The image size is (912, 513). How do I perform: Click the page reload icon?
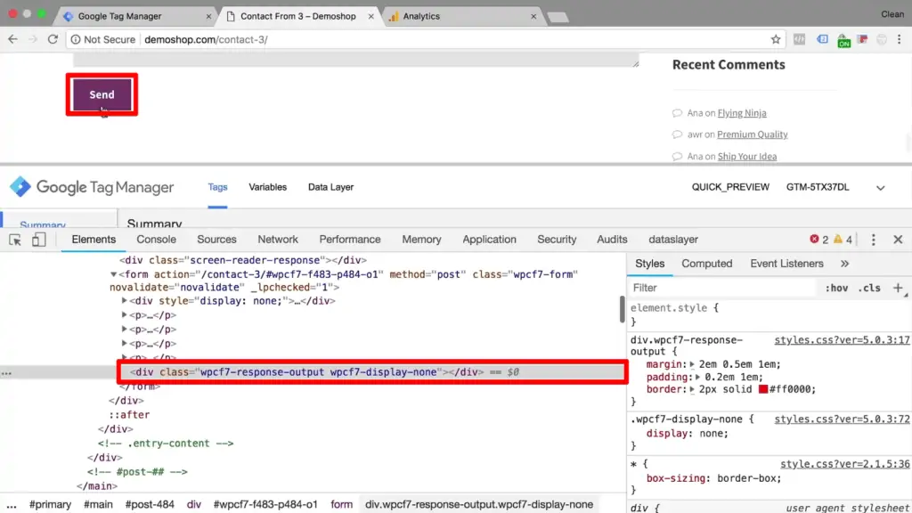click(x=54, y=39)
